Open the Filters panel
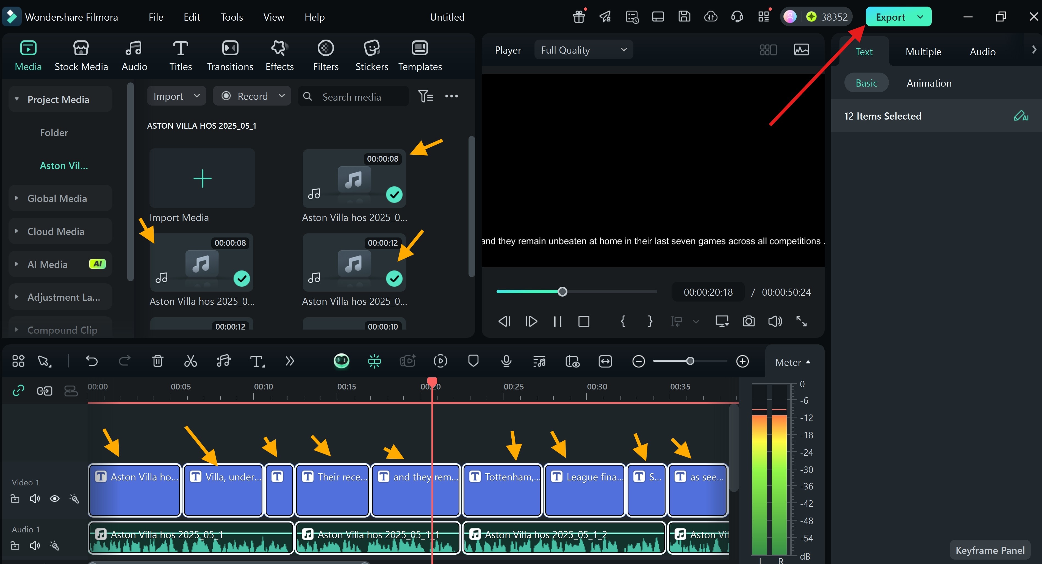1042x564 pixels. (x=326, y=56)
